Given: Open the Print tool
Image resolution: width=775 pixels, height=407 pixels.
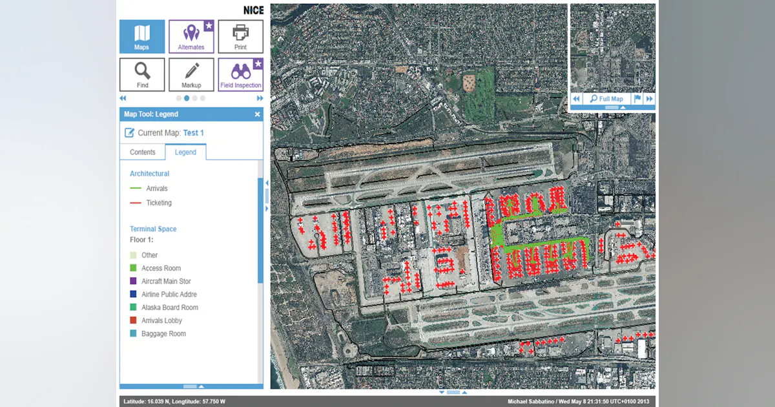Looking at the screenshot, I should (x=240, y=36).
